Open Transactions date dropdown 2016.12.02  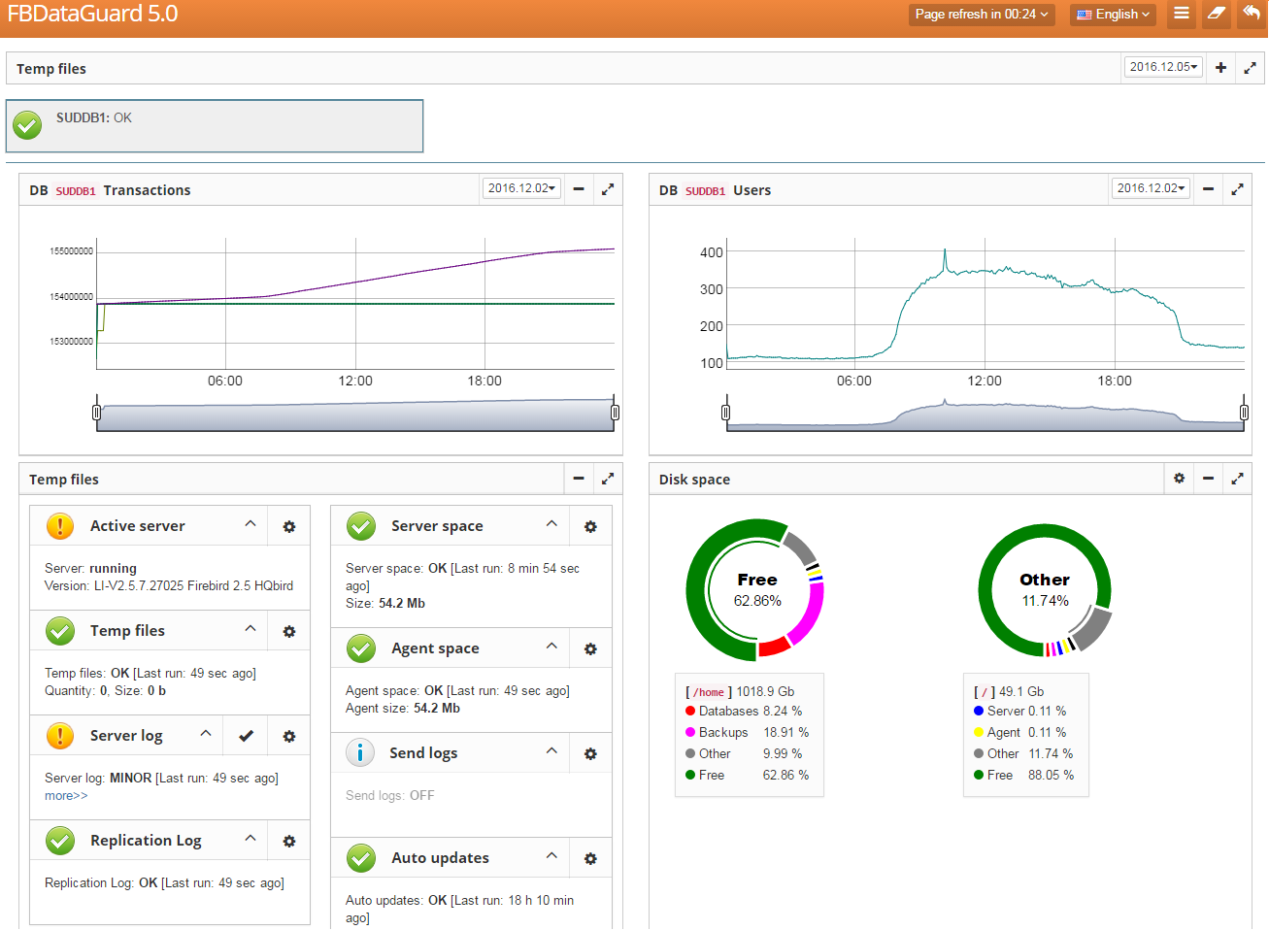[521, 188]
